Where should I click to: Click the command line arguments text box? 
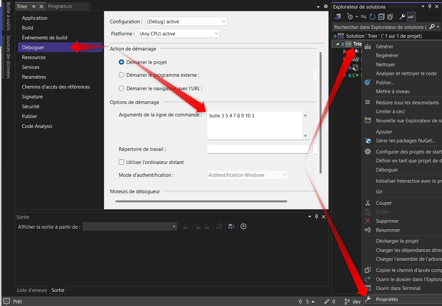click(x=255, y=125)
